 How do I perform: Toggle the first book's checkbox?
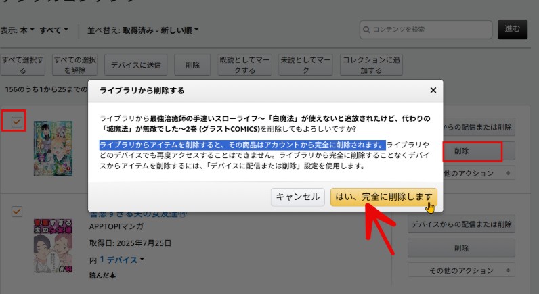pyautogui.click(x=18, y=121)
